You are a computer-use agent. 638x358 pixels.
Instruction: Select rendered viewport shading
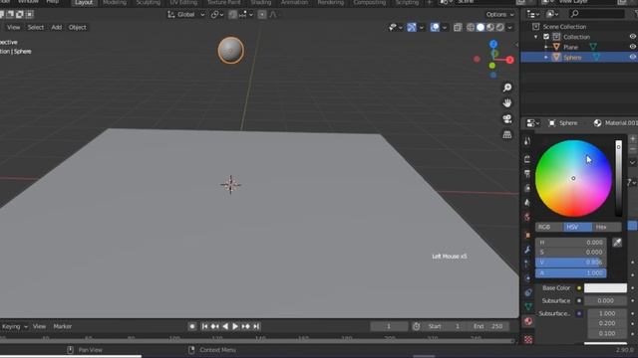500,27
